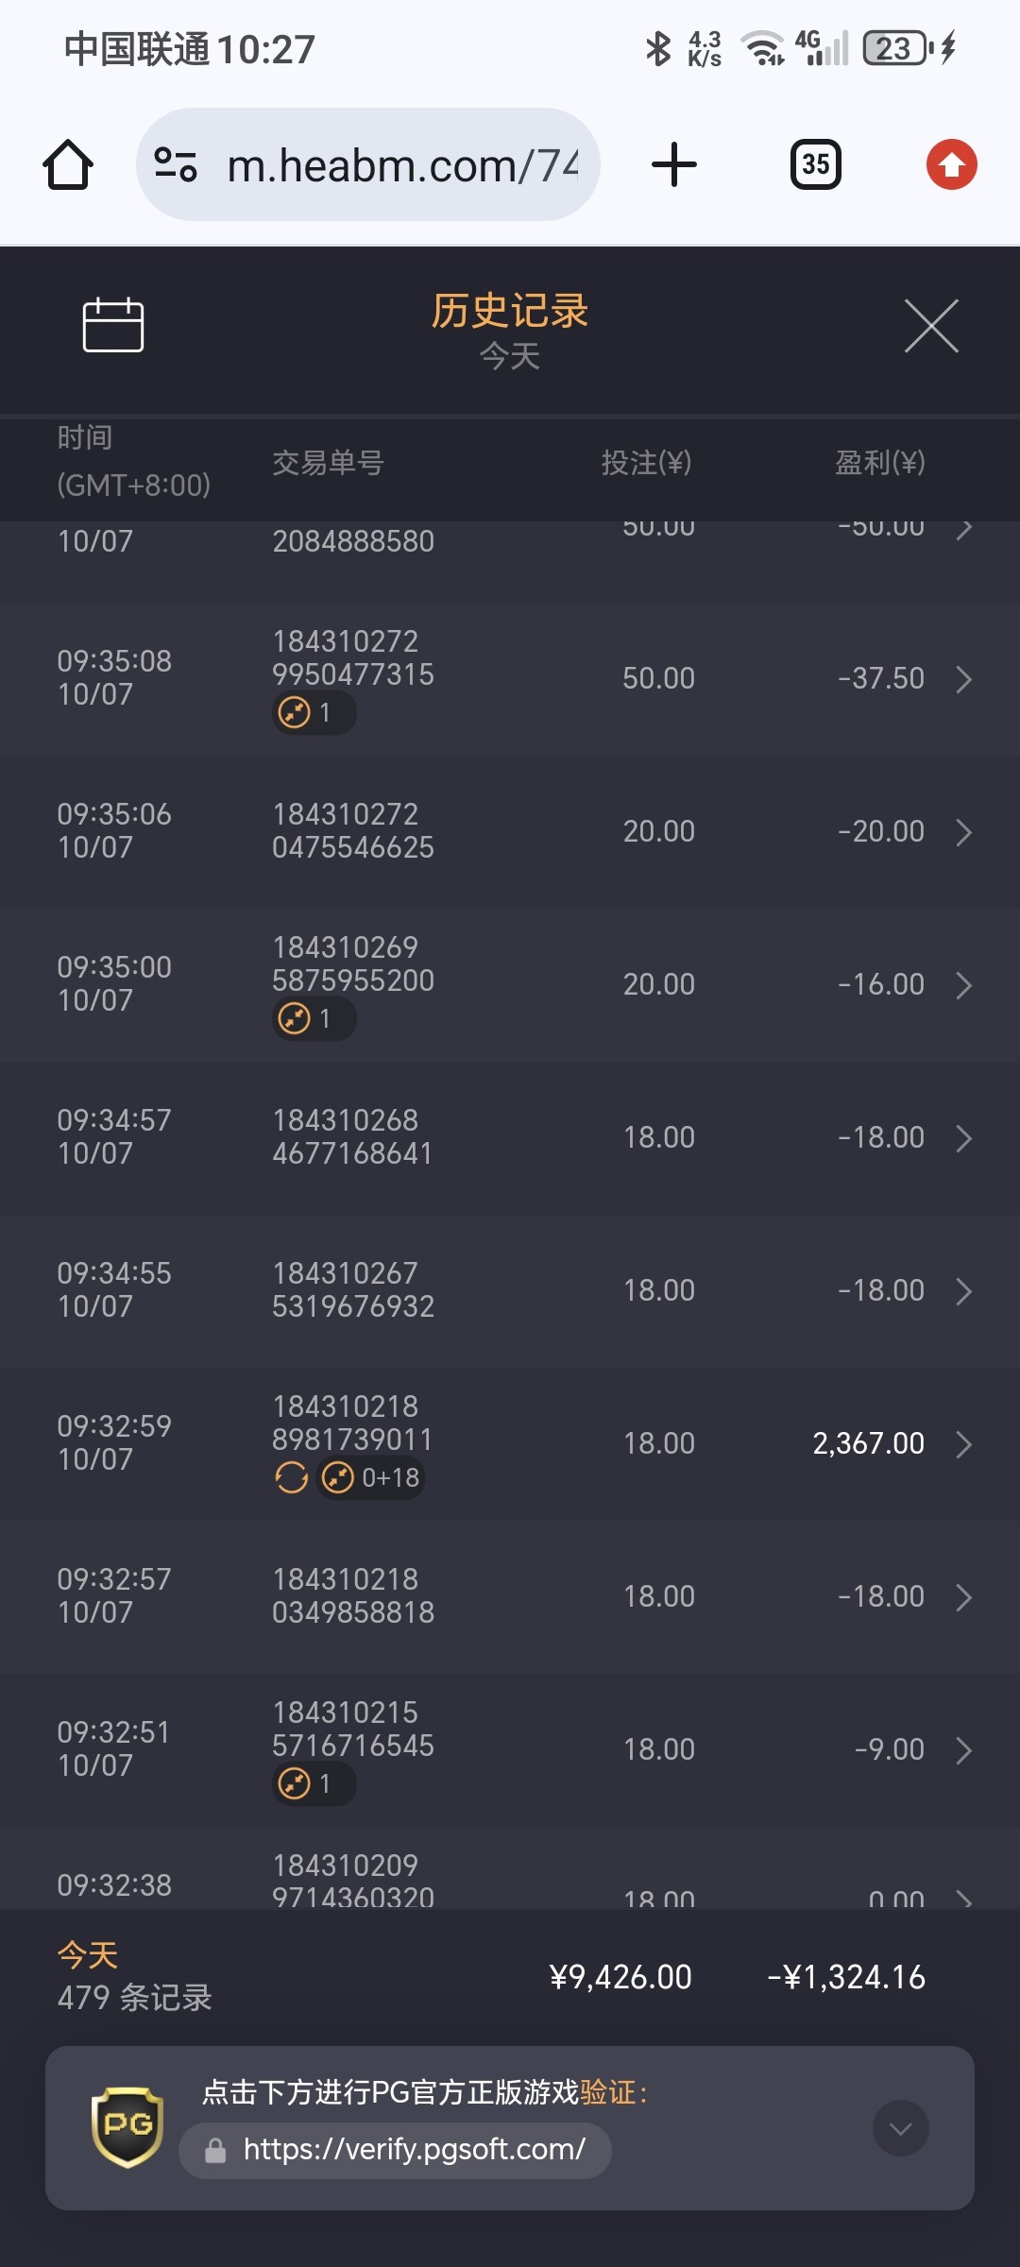Tap the badge labeled 1 on 09:32:51 record
1020x2267 pixels.
pyautogui.click(x=314, y=1784)
